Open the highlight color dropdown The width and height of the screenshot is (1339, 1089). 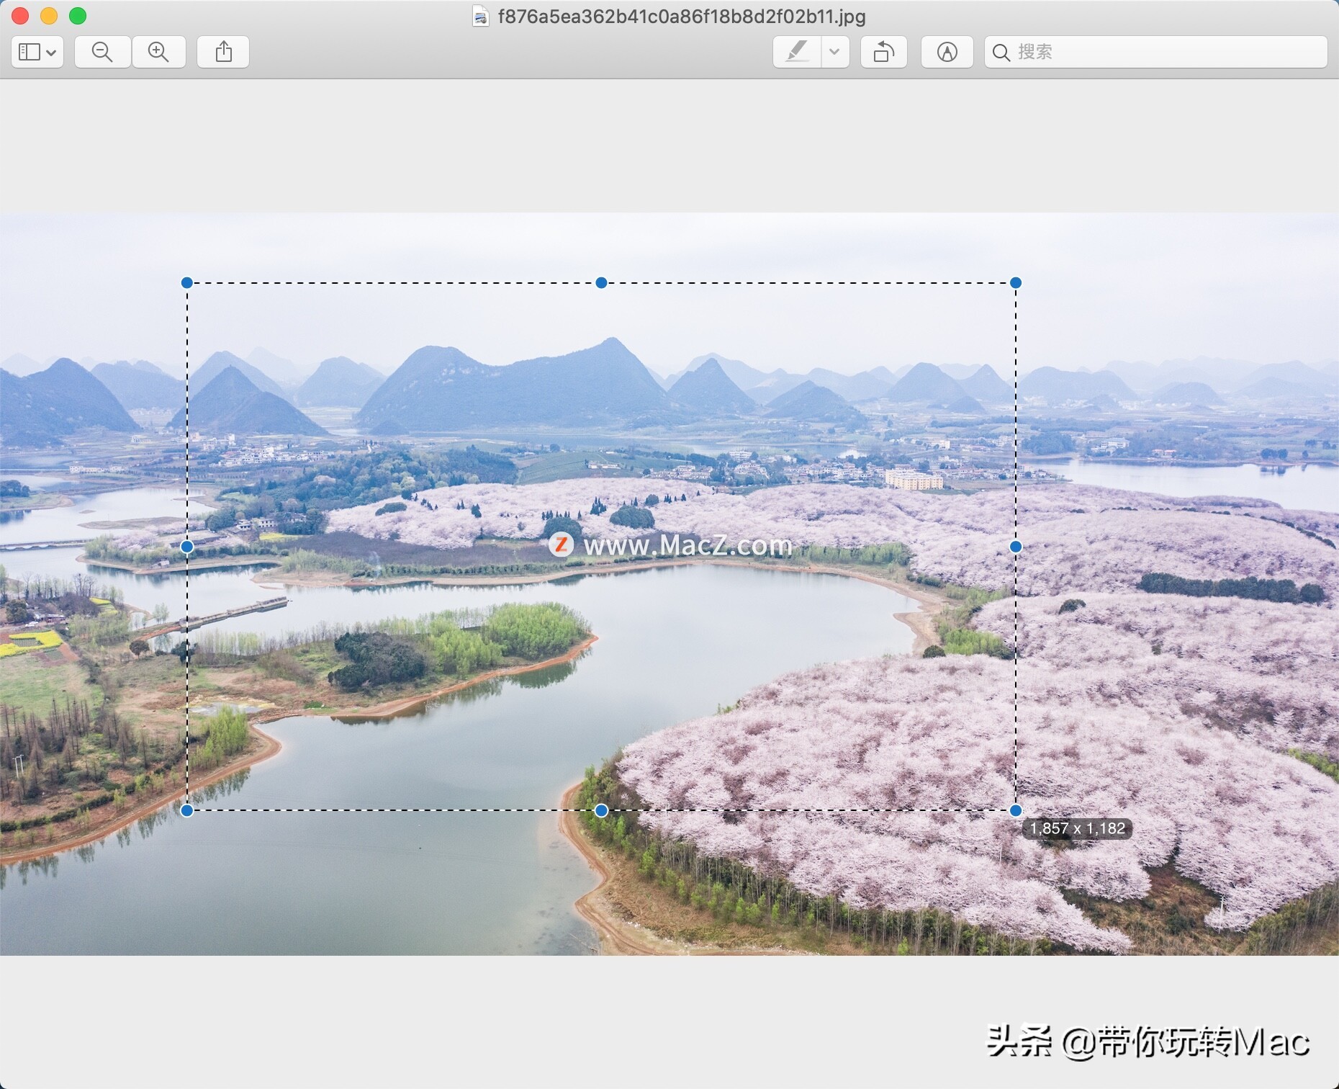[834, 51]
